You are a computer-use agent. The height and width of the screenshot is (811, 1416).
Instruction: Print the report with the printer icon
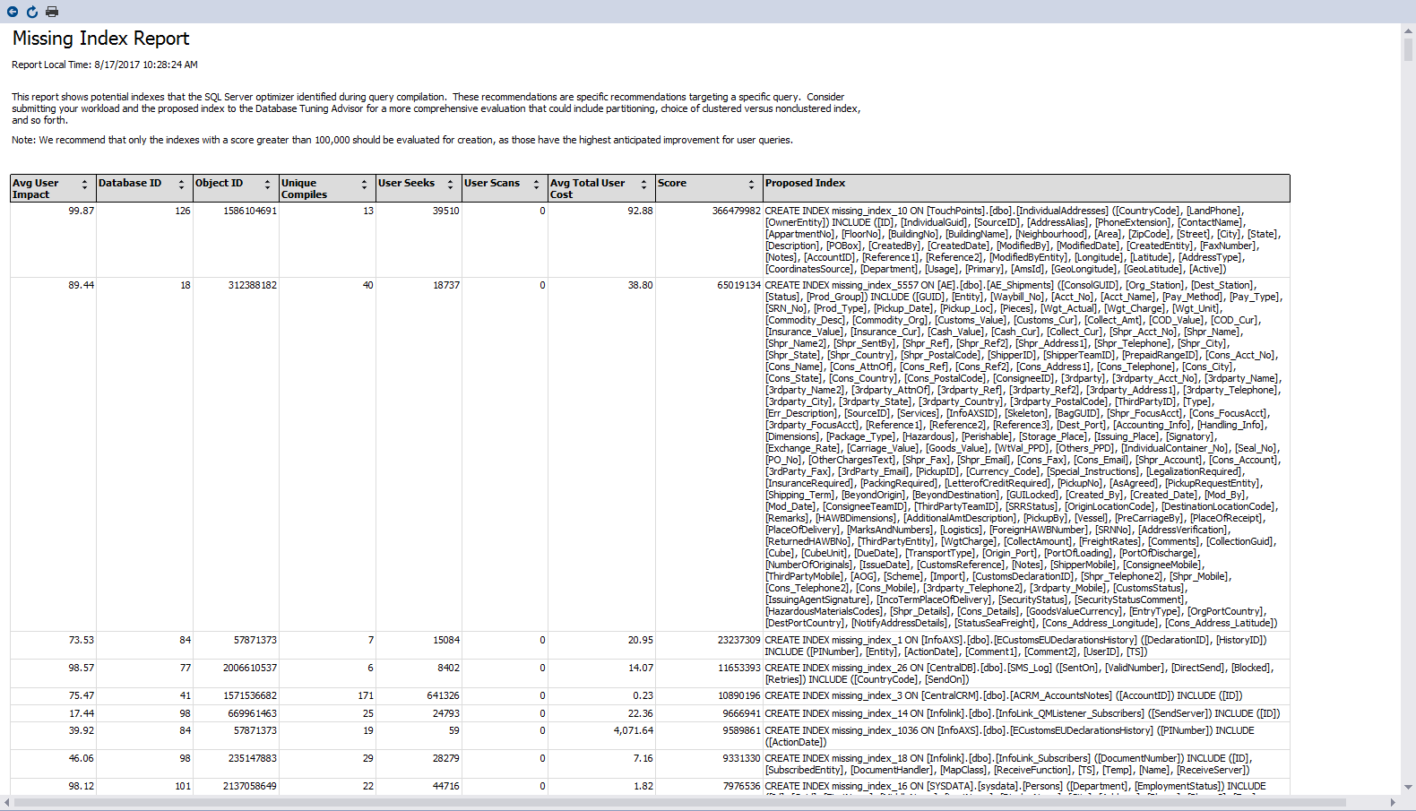pyautogui.click(x=52, y=12)
